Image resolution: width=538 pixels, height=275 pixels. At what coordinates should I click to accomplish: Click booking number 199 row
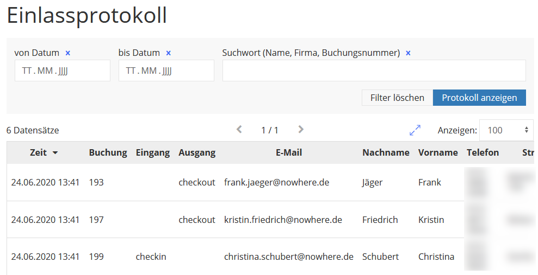click(x=96, y=257)
